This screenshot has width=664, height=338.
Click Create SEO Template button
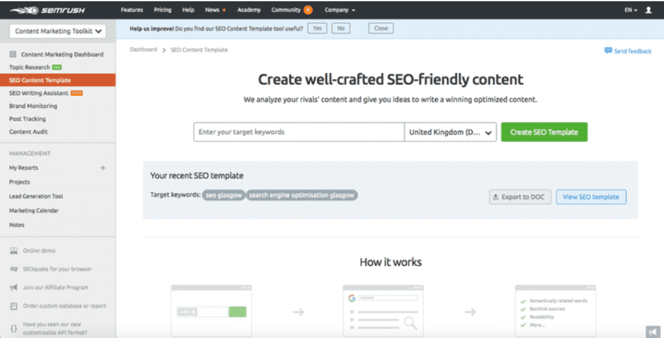click(x=544, y=132)
